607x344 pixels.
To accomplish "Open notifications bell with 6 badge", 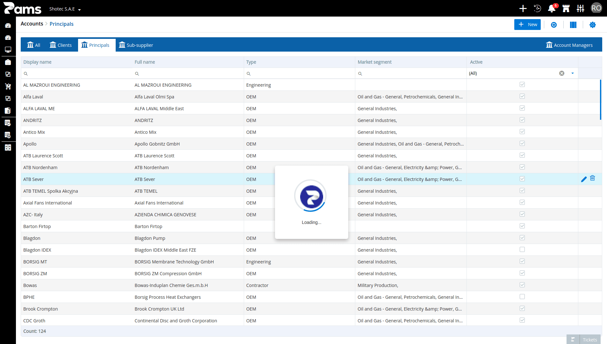I will point(552,8).
